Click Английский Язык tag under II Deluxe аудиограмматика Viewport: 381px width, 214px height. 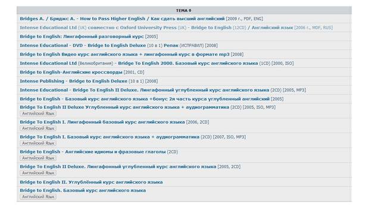38,114
